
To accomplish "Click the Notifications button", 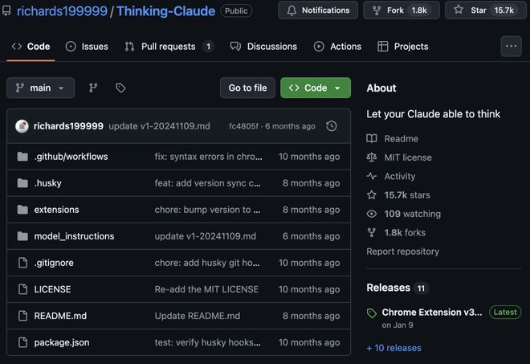I will click(x=318, y=10).
